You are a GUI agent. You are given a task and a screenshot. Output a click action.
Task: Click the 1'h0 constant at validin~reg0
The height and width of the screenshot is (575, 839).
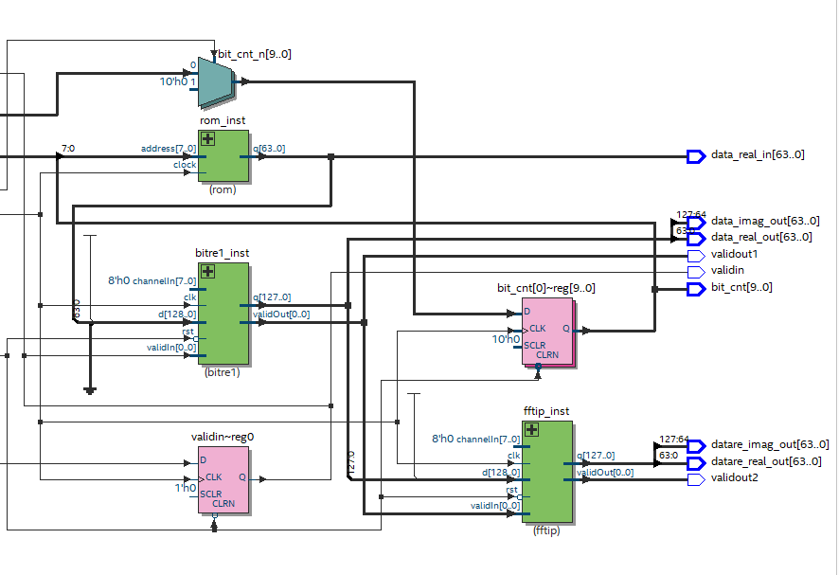click(x=186, y=488)
